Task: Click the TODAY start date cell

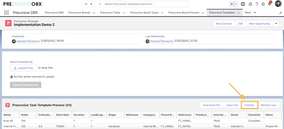Action: [63, 126]
